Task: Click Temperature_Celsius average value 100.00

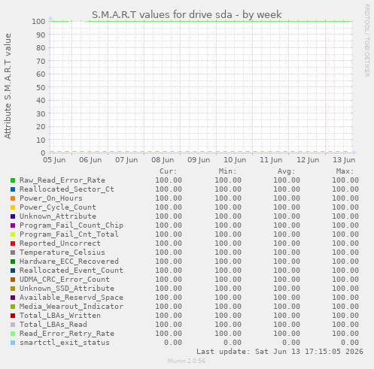Action: pos(287,253)
